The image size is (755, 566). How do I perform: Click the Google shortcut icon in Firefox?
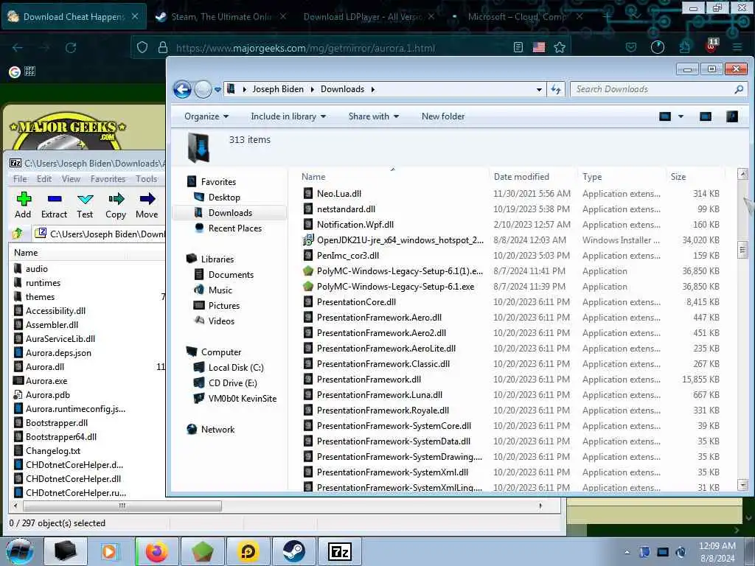click(x=15, y=71)
